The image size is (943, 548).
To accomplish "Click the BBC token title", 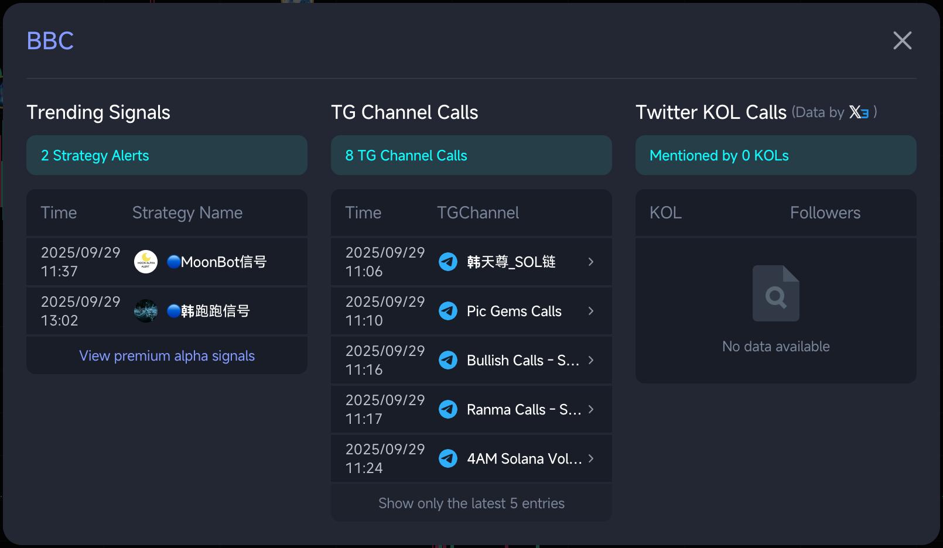I will [50, 41].
